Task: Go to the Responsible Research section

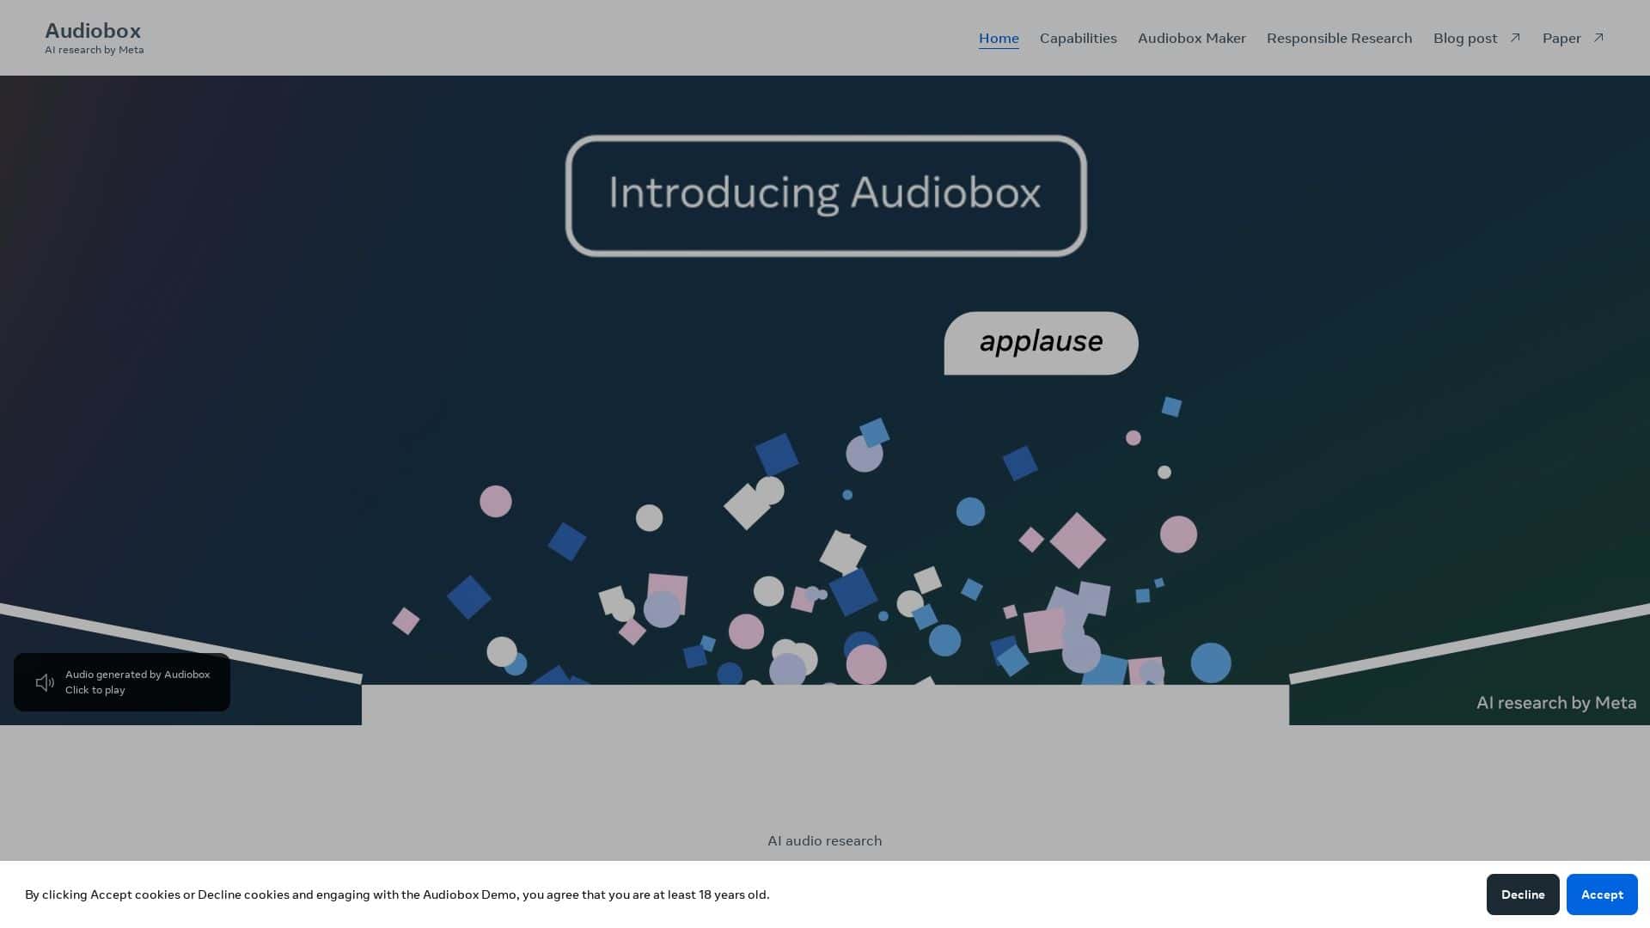Action: (1339, 38)
